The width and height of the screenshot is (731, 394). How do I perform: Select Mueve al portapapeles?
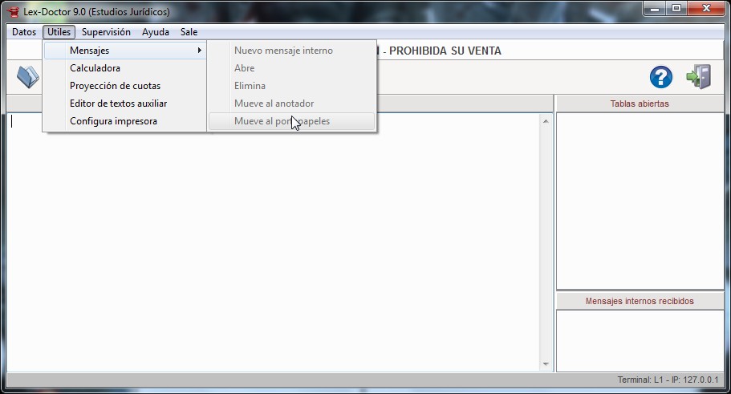(x=292, y=121)
